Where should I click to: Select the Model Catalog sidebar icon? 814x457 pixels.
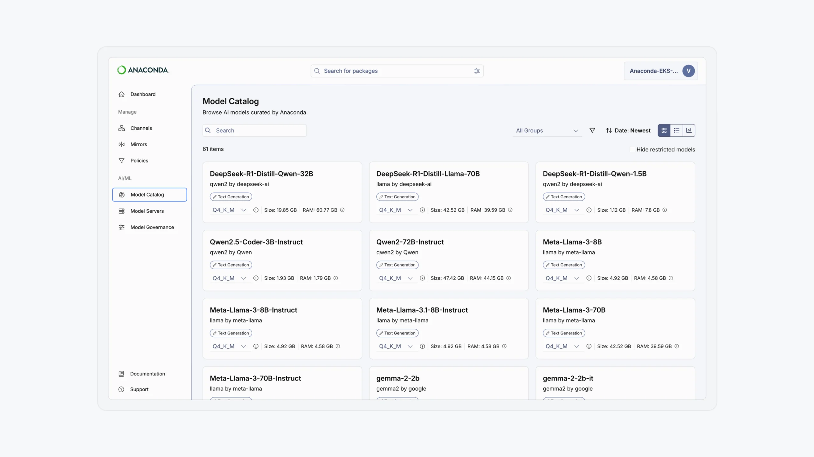coord(122,195)
